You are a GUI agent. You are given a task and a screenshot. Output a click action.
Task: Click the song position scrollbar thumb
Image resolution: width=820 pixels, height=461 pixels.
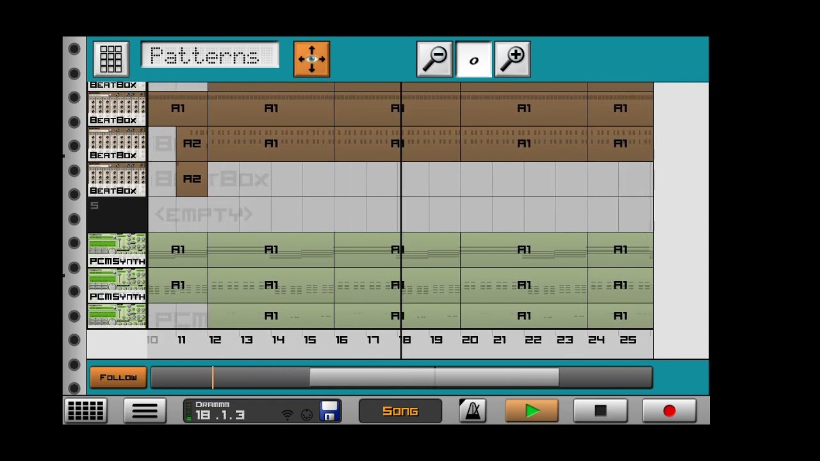coord(434,378)
